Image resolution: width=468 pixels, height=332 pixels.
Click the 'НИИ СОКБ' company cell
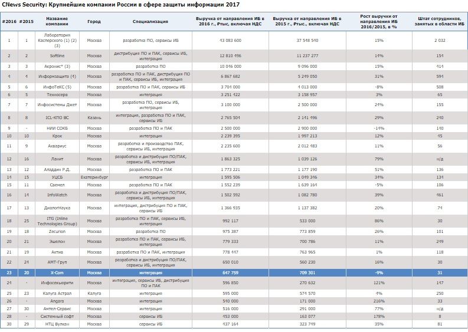(57, 128)
